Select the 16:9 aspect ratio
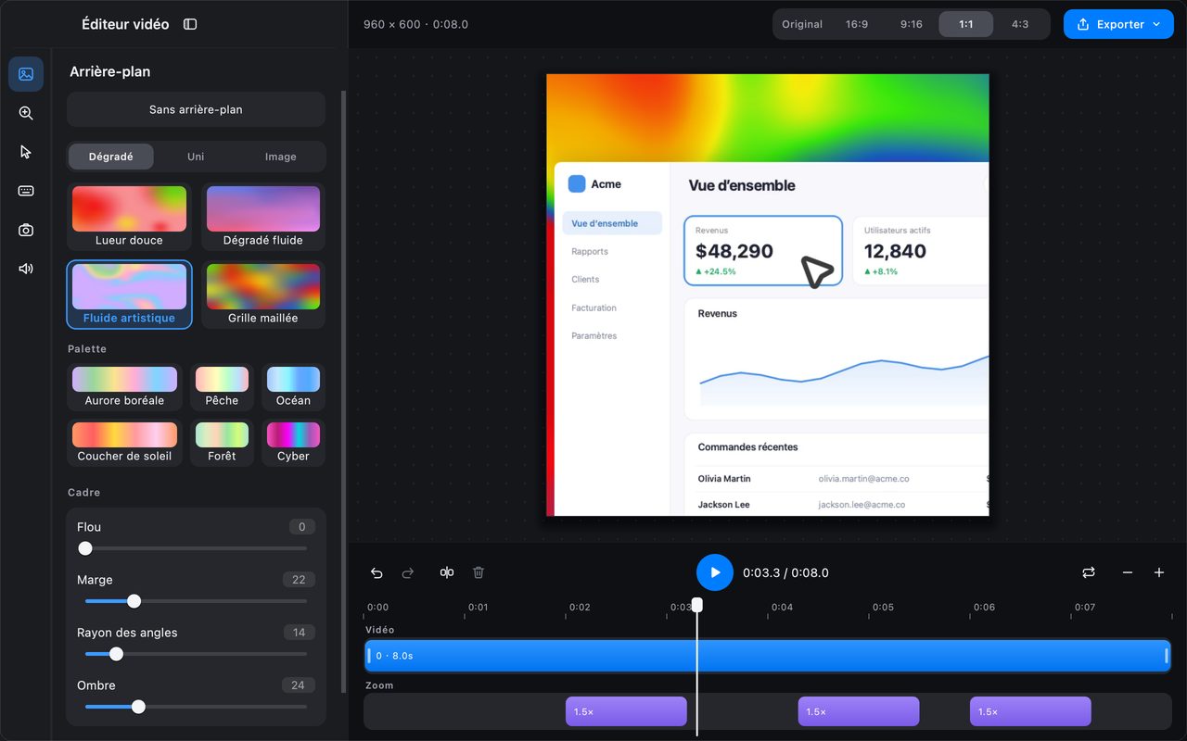1187x741 pixels. [x=857, y=24]
